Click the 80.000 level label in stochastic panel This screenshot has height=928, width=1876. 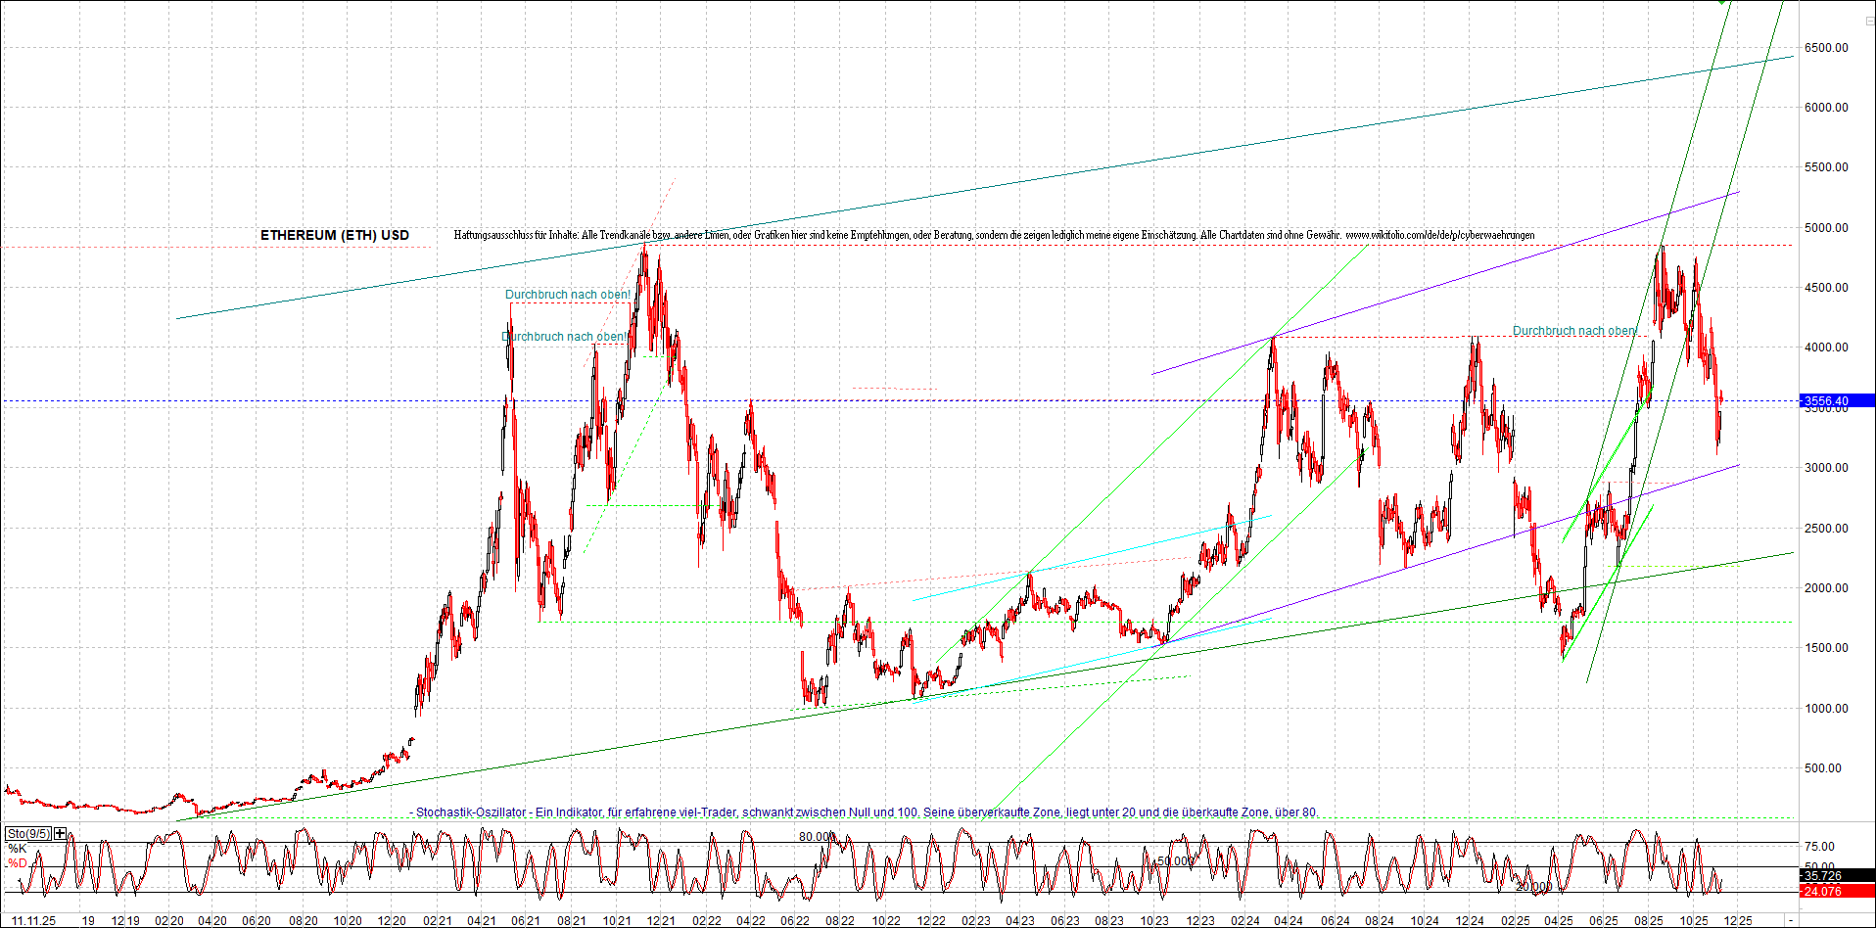pos(817,837)
